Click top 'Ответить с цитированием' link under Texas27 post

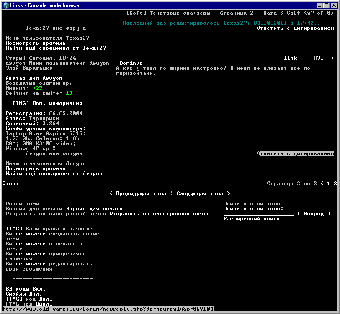pos(295,28)
